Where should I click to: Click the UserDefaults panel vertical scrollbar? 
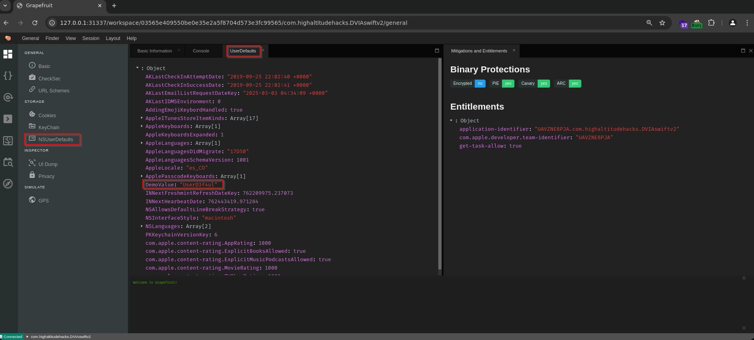[440, 164]
